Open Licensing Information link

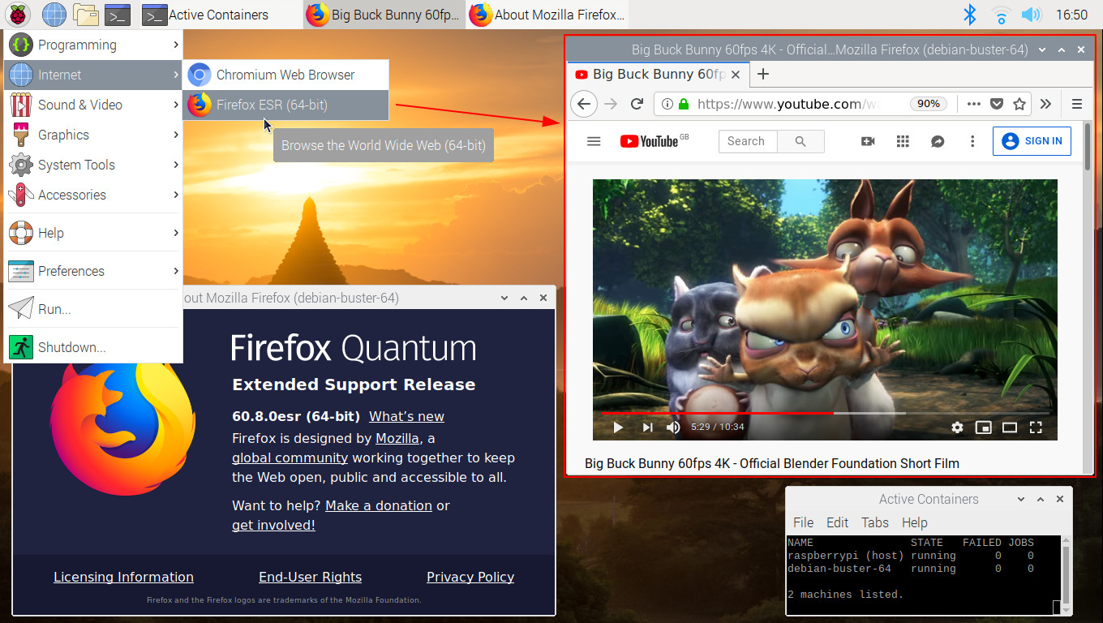[123, 577]
